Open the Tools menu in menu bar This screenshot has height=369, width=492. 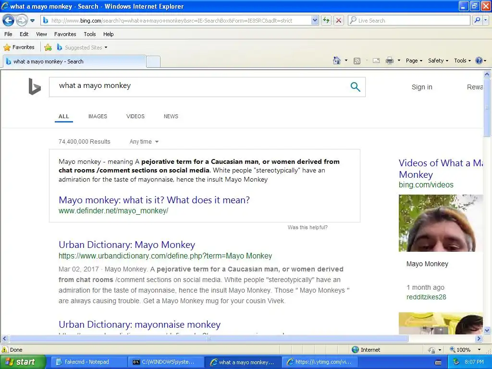tap(90, 34)
